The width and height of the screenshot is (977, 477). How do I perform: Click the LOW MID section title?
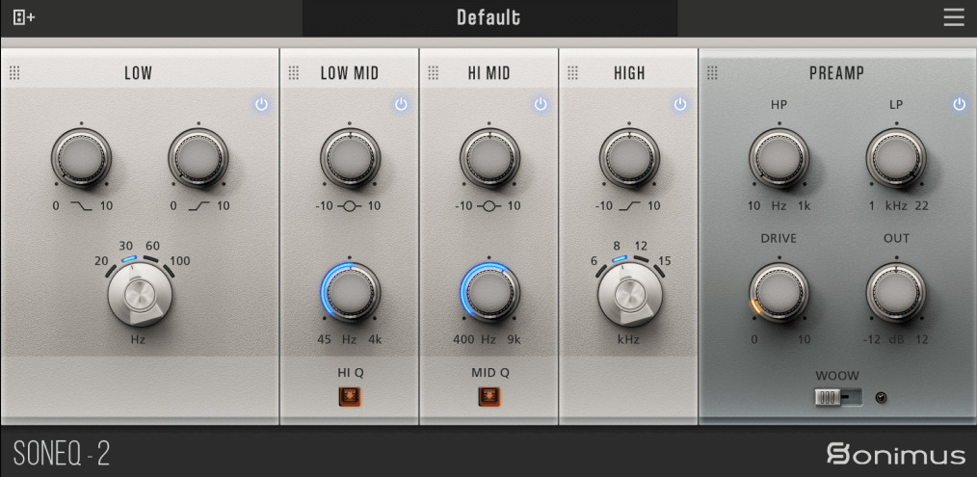click(x=350, y=73)
